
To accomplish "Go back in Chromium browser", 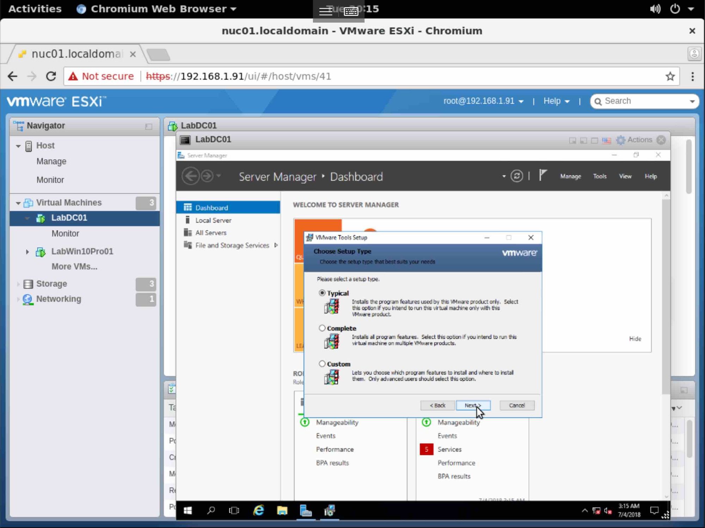I will point(12,76).
